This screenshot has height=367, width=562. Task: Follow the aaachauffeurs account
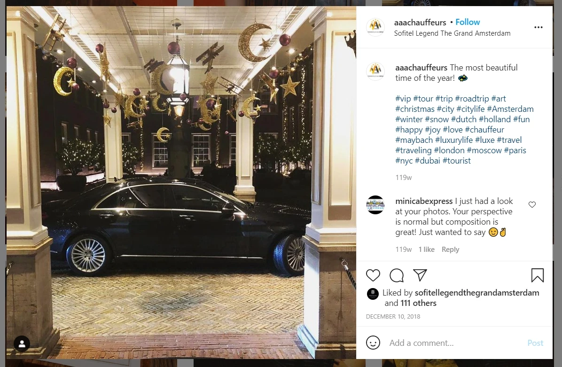pos(468,22)
